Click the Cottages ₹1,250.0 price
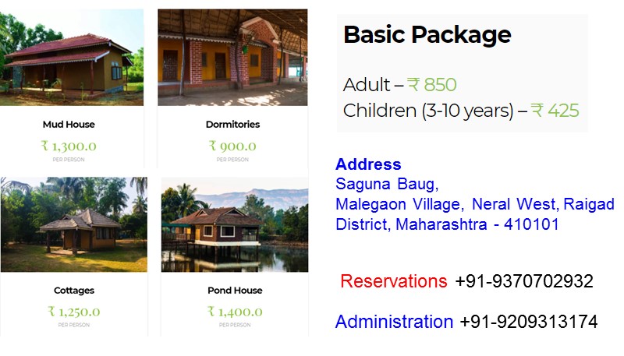The image size is (624, 356). [74, 312]
